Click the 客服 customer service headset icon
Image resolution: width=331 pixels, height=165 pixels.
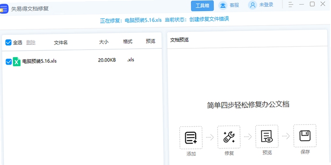click(223, 5)
